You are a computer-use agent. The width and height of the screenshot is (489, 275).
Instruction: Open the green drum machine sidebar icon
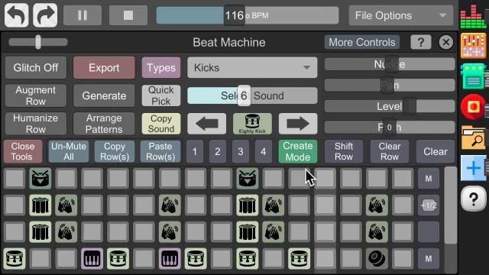tap(473, 76)
